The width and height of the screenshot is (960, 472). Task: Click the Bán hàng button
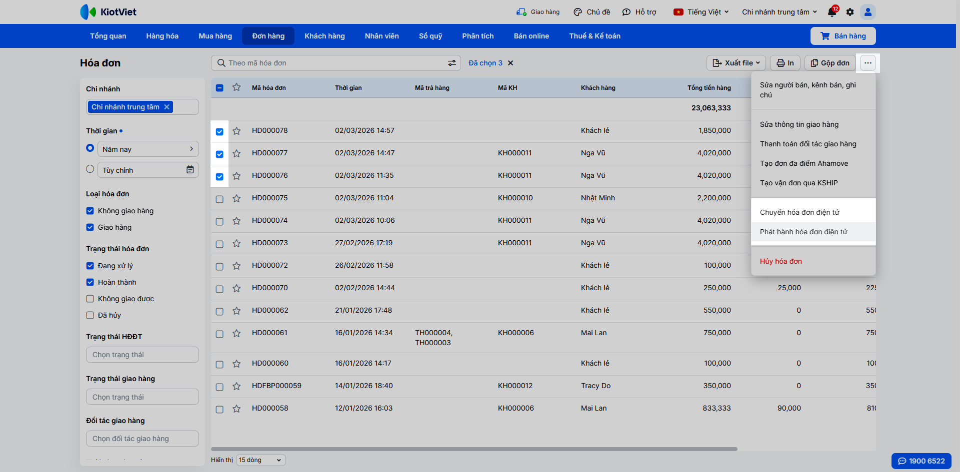[x=843, y=36]
